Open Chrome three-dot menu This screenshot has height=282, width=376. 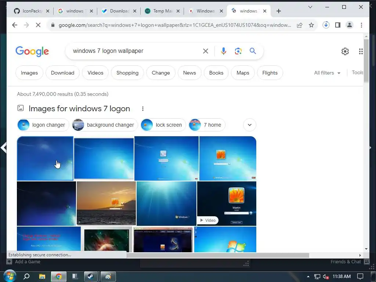pyautogui.click(x=361, y=25)
